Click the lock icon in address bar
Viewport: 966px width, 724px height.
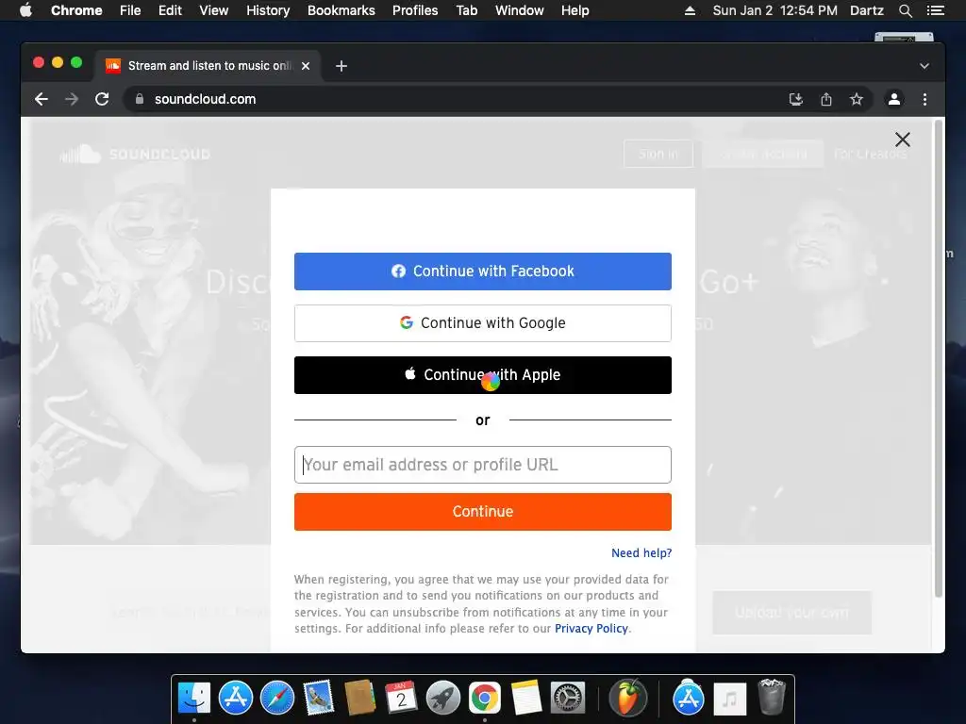tap(140, 99)
